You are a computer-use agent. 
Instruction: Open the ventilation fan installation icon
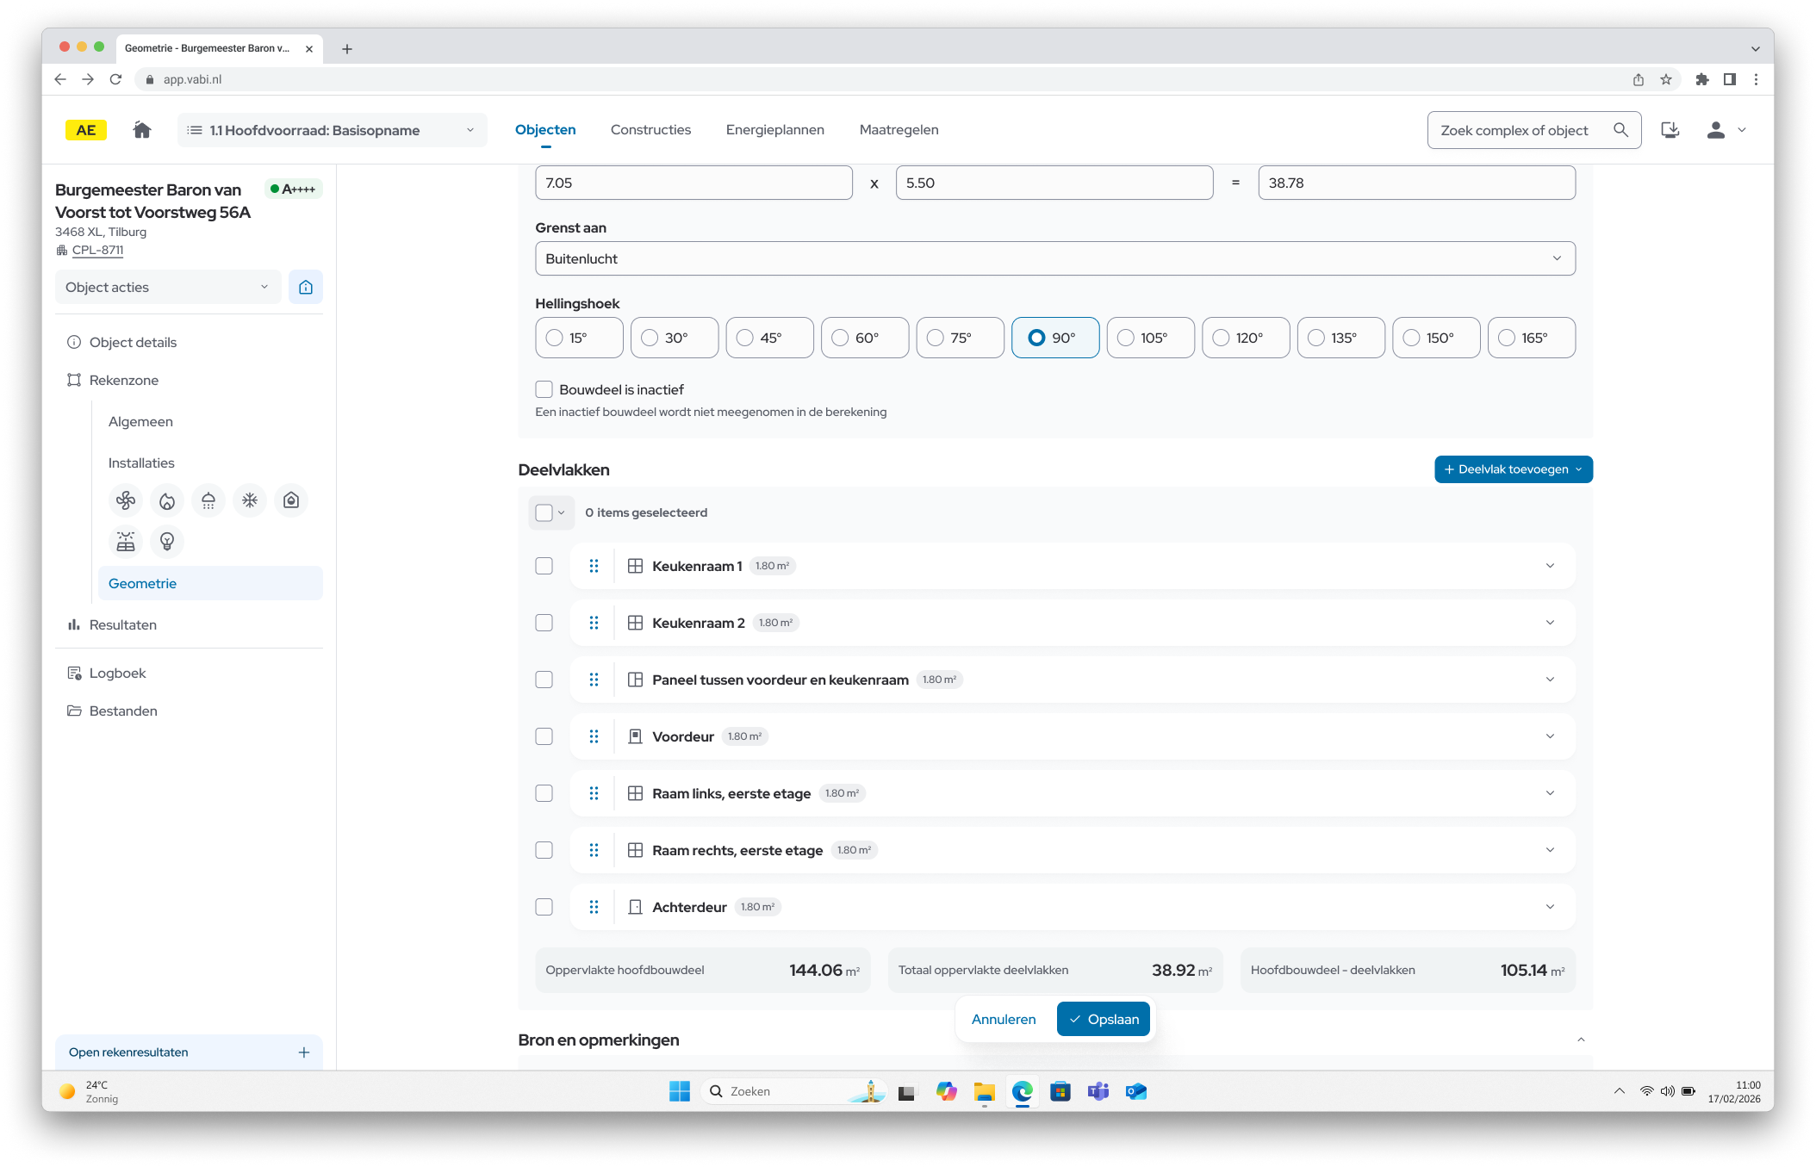click(x=126, y=500)
